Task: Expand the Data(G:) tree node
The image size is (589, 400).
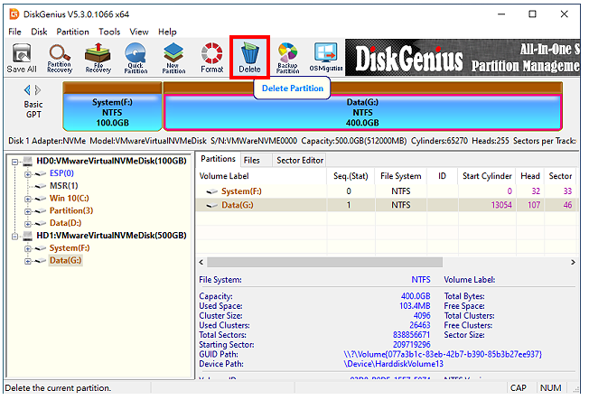Action: coord(27,261)
